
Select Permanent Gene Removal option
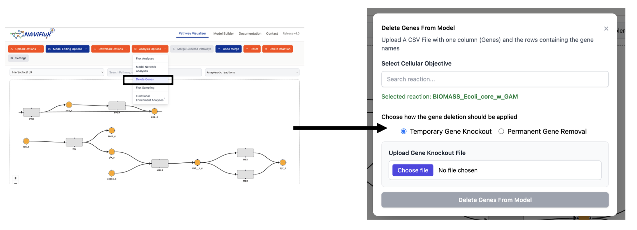click(501, 131)
